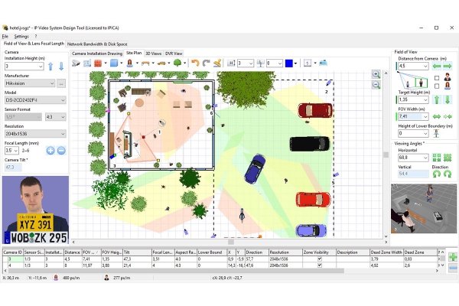The image size is (459, 306).
Task: Increase installation height with blue up arrow
Action: click(50, 67)
